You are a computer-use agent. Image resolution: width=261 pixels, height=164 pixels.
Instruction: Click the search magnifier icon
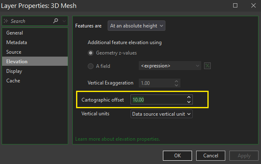(56, 21)
